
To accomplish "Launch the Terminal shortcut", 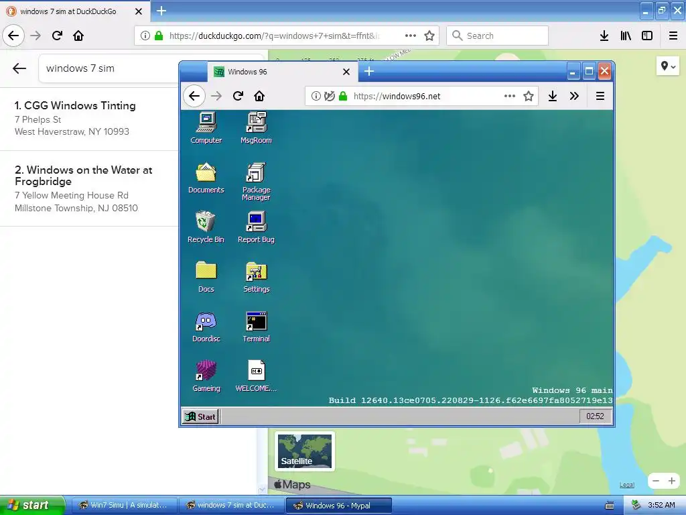I will 257,327.
